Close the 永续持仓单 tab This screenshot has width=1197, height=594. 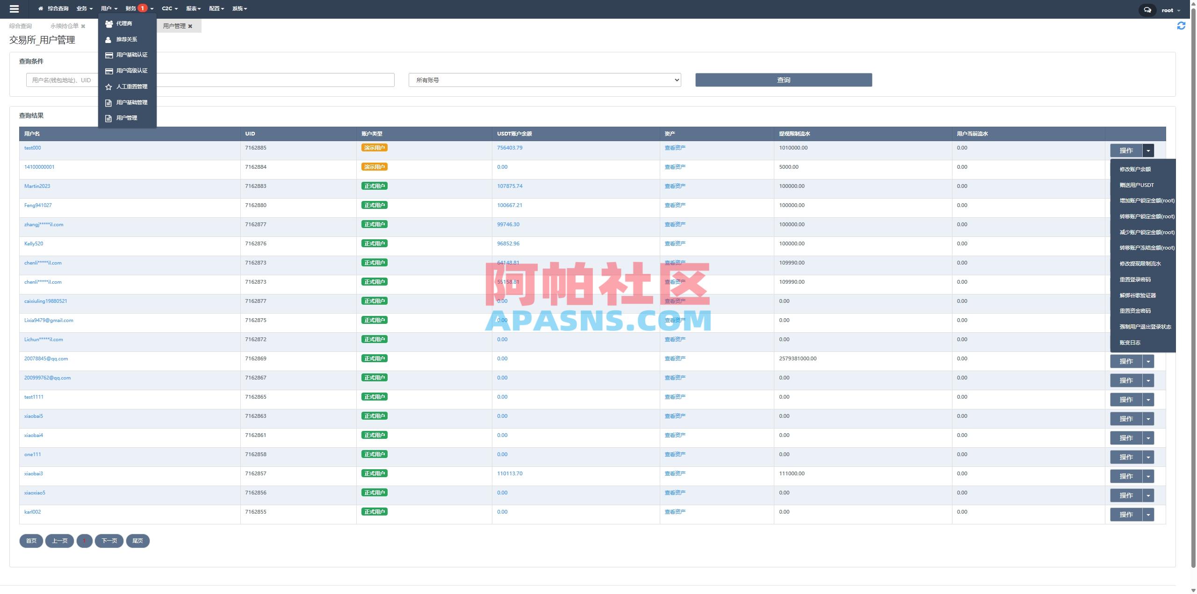click(83, 26)
